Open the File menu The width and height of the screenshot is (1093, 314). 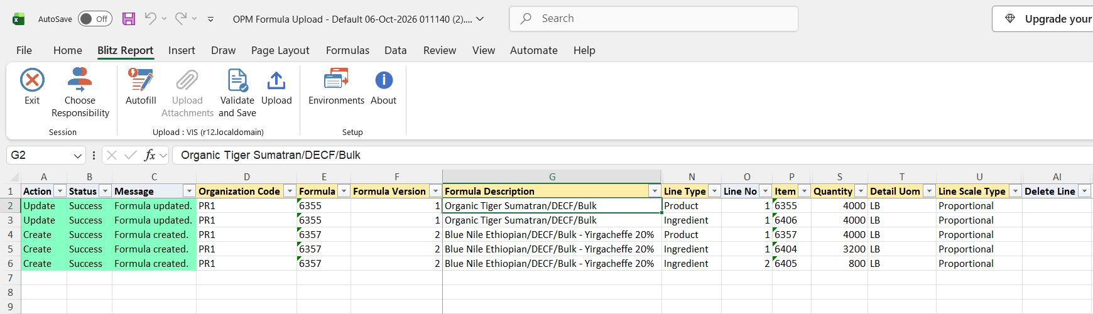24,50
